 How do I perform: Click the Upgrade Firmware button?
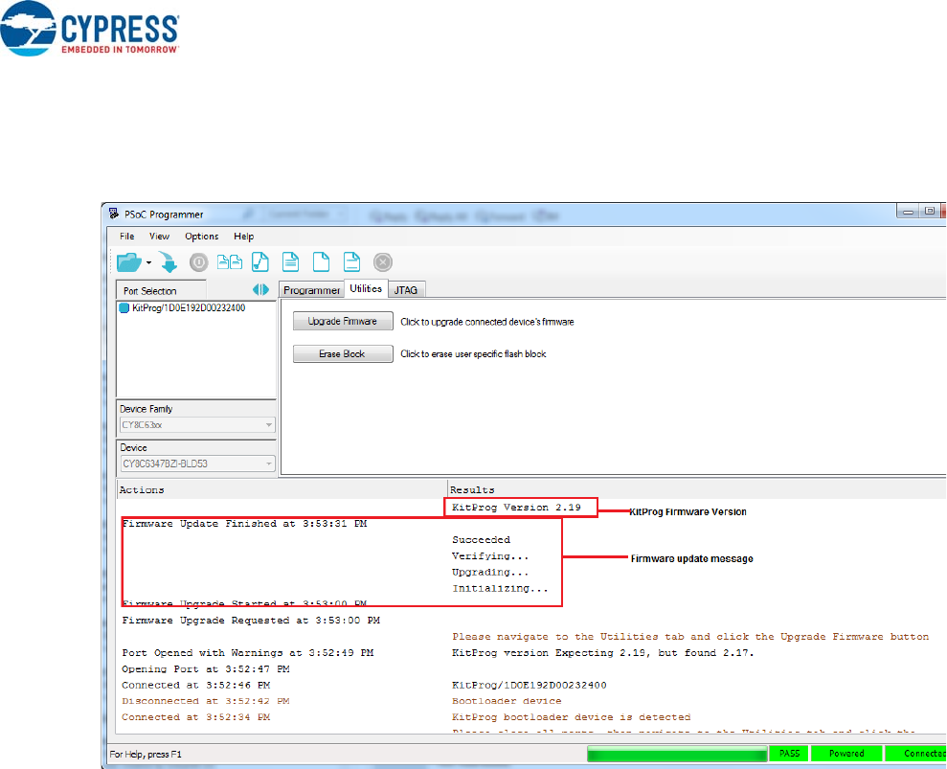(x=343, y=322)
